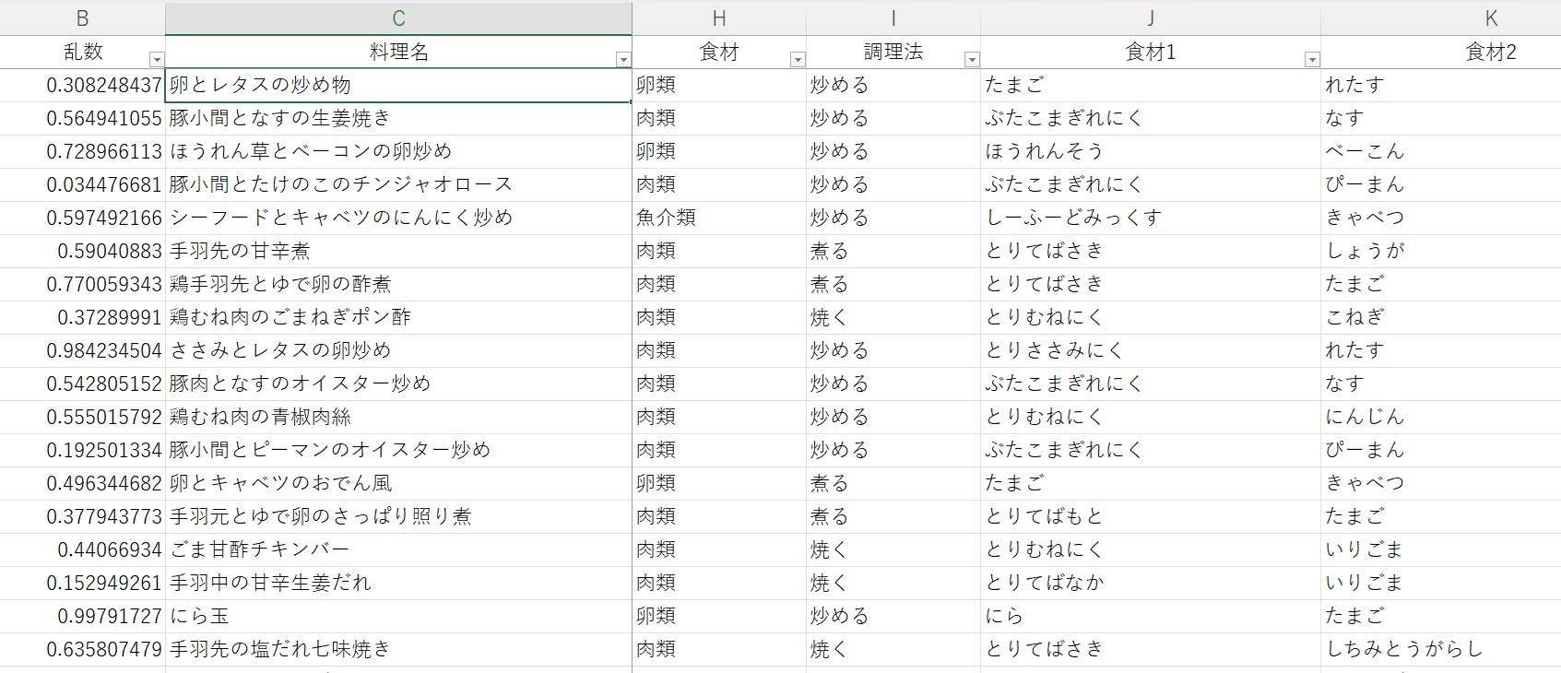The width and height of the screenshot is (1561, 673).
Task: Select column B header
Action: click(x=83, y=18)
